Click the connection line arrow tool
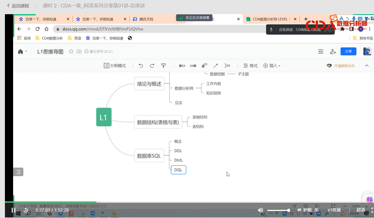This screenshot has height=218, width=374. point(216,66)
